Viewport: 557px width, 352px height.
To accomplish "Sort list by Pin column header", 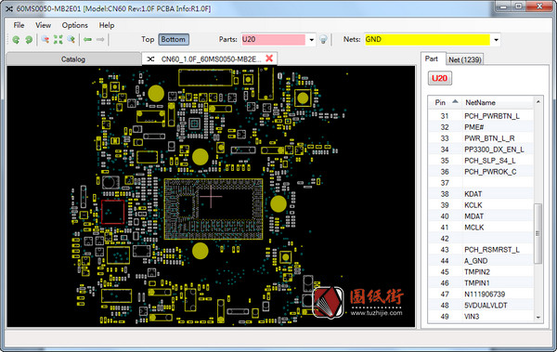I will tap(445, 102).
